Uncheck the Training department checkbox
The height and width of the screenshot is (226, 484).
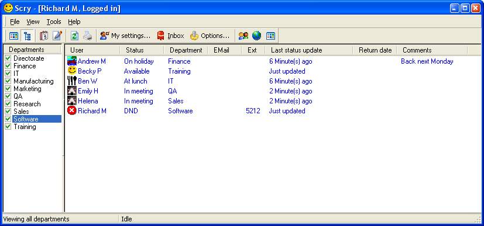[8, 127]
